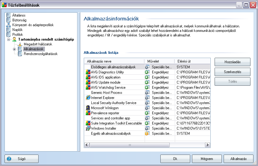Click the green allow icon for AVG Diagnostics Utility
258x166 pixels.
coord(147,72)
